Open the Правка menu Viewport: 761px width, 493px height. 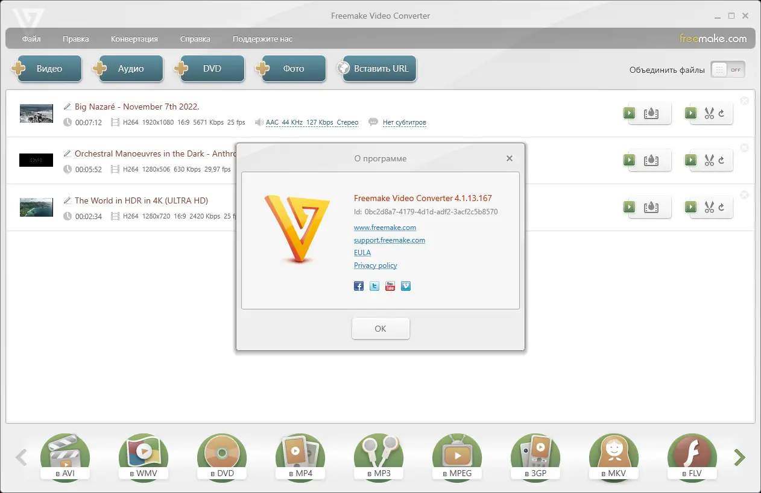tap(75, 39)
